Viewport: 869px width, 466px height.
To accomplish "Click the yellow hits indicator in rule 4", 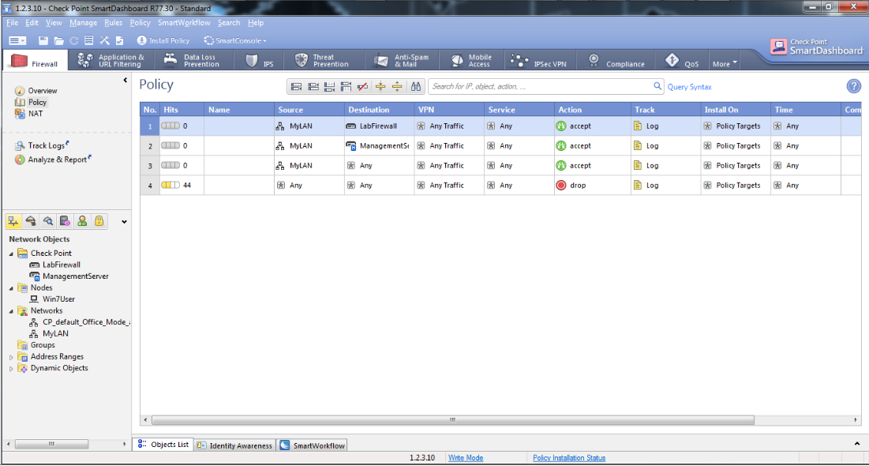I will click(170, 186).
